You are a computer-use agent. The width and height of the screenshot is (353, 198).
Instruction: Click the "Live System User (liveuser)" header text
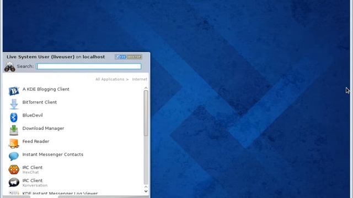[40, 57]
